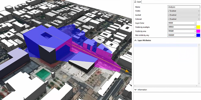This screenshot has width=201, height=100.
Task: Click scroll left arrow in Layer Attributes
Action: pos(135,86)
